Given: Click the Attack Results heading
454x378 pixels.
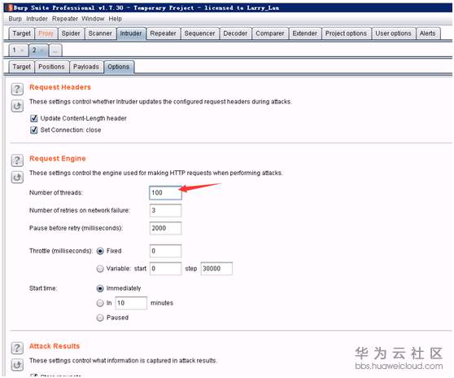Looking at the screenshot, I should tap(55, 346).
